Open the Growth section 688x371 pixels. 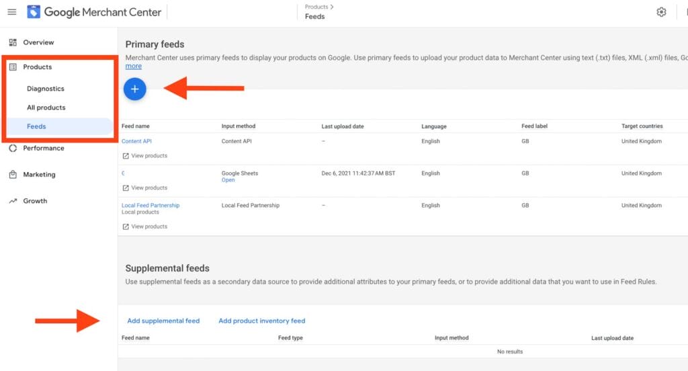[35, 201]
